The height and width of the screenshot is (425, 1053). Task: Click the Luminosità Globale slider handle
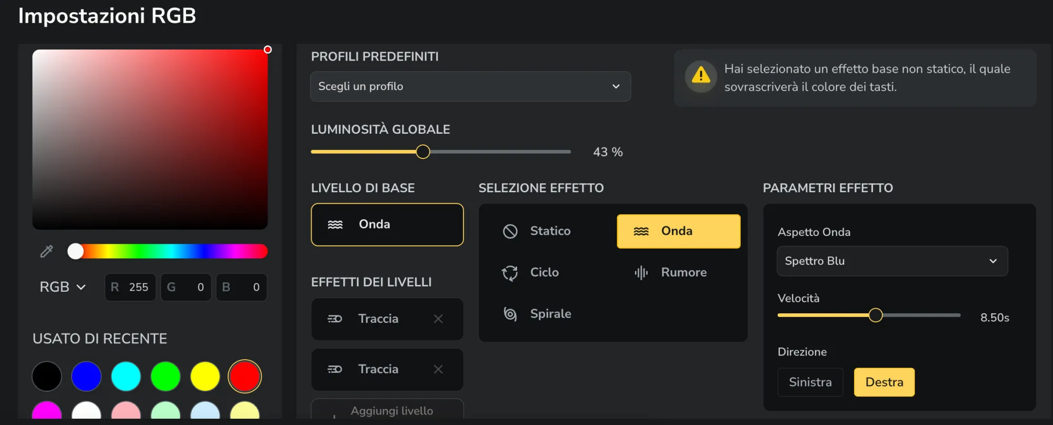423,152
